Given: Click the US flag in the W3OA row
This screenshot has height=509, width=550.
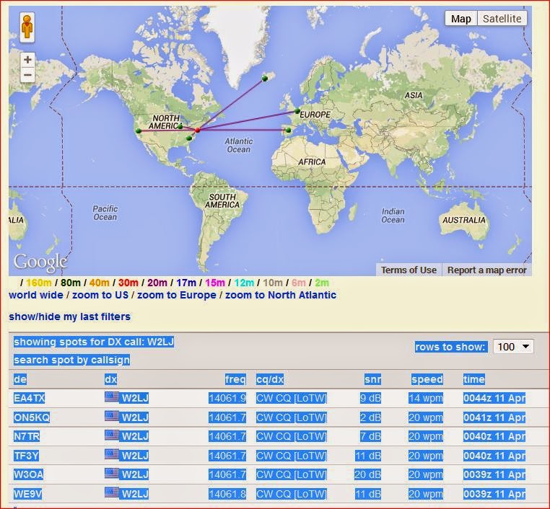Looking at the screenshot, I should coord(112,473).
